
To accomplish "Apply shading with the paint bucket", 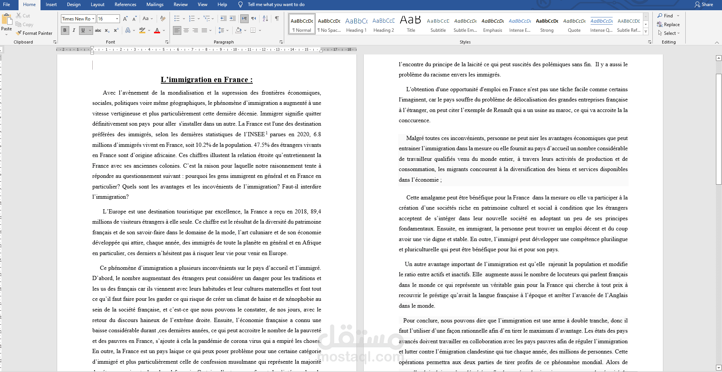I will coord(238,30).
